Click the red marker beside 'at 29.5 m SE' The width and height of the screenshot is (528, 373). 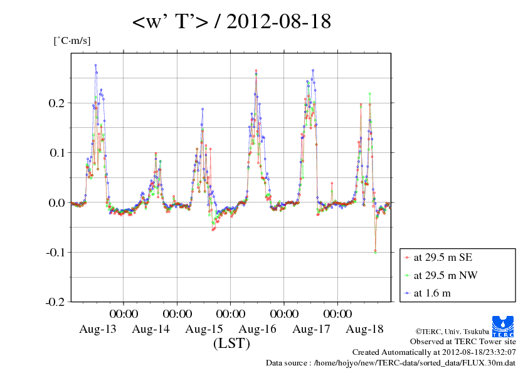coord(407,258)
